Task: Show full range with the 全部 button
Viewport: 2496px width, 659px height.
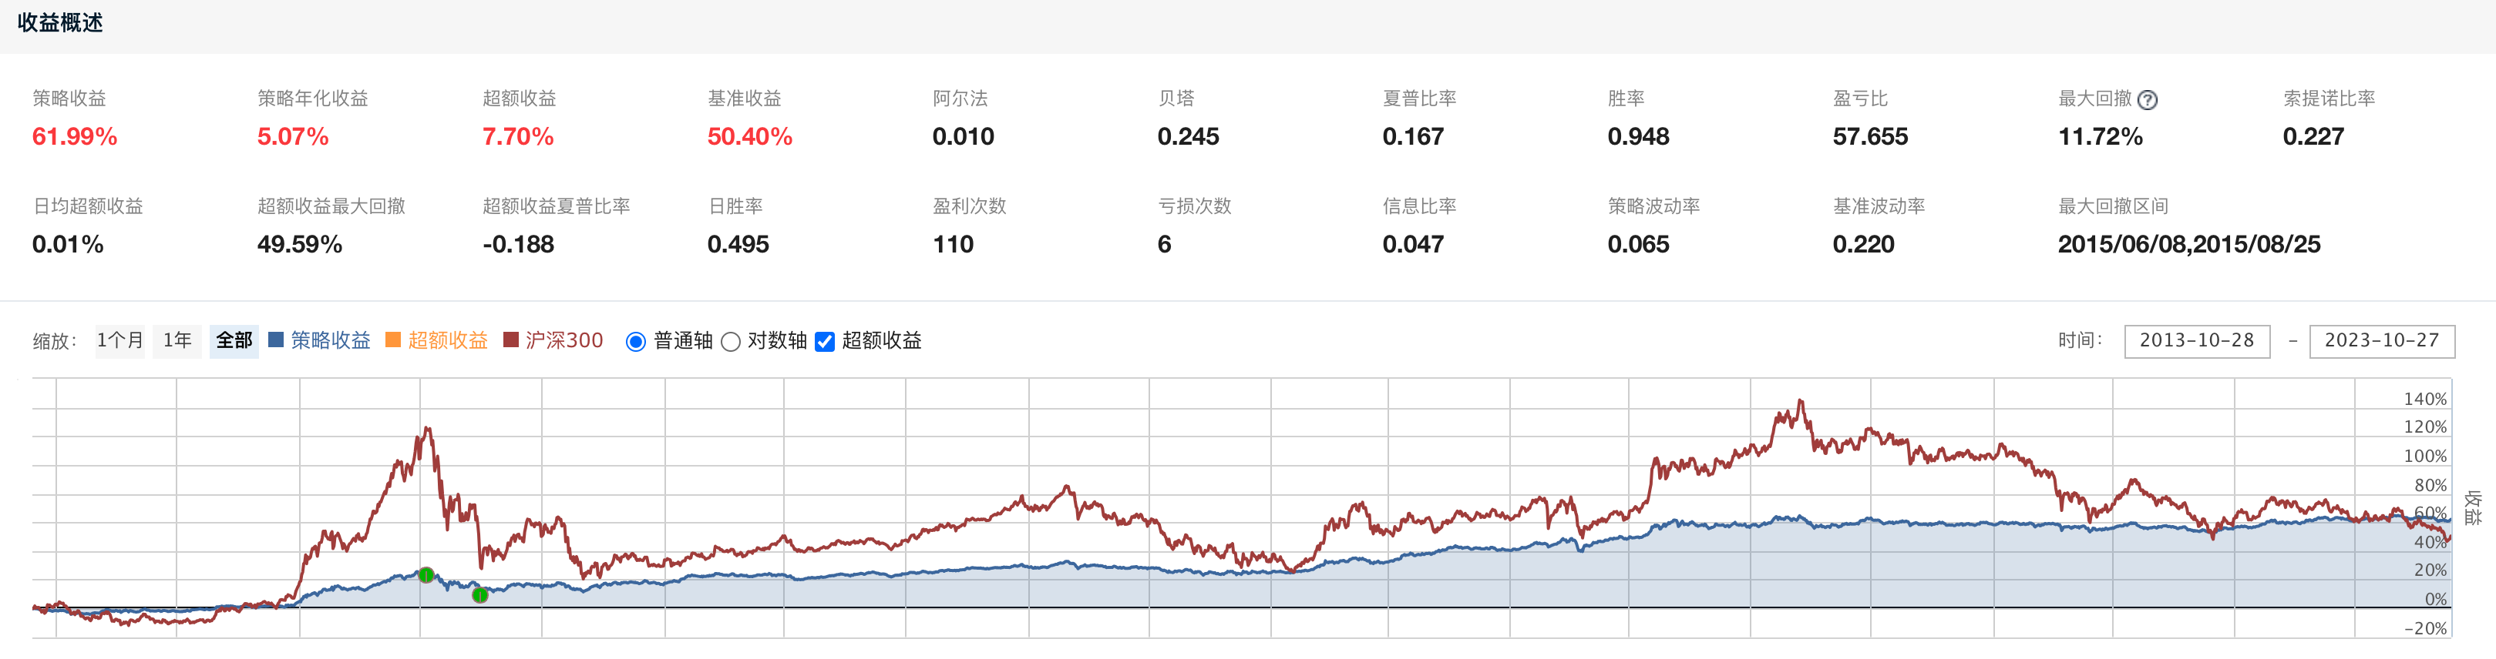Action: point(234,340)
